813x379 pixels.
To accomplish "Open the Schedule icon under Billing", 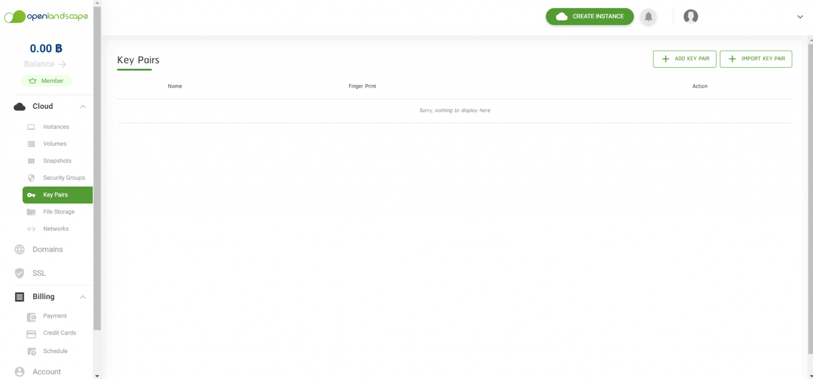I will point(32,350).
